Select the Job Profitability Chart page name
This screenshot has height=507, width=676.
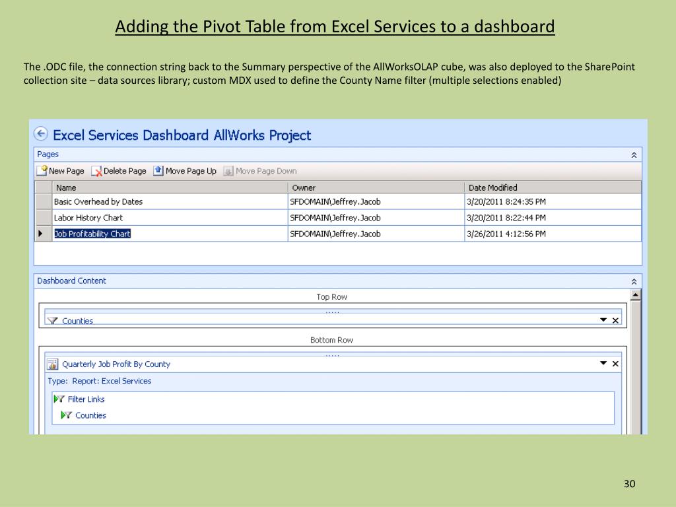click(x=92, y=234)
